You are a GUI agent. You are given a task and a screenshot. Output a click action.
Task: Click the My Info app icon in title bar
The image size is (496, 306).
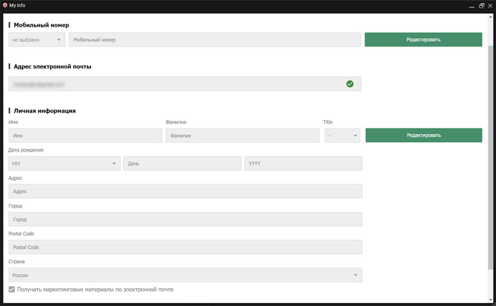coord(5,6)
